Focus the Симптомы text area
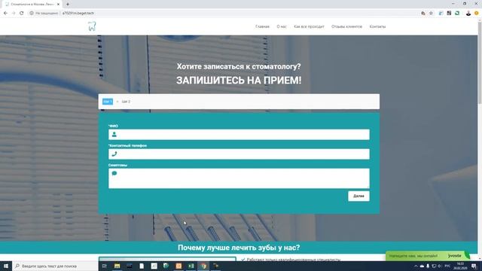 click(239, 178)
